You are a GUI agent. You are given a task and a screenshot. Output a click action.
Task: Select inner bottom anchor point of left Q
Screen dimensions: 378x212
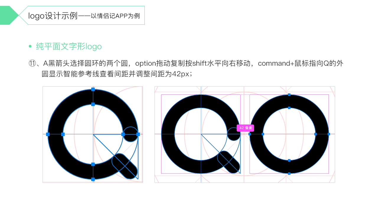click(x=93, y=164)
